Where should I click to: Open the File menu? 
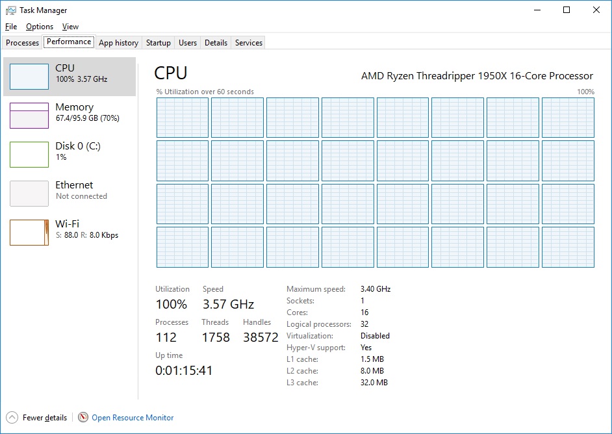point(11,27)
